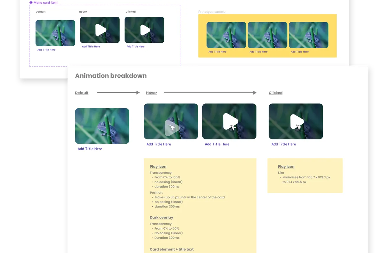Click the semi-transparent play icon on first hover card
This screenshot has height=253, width=380.
click(x=172, y=128)
